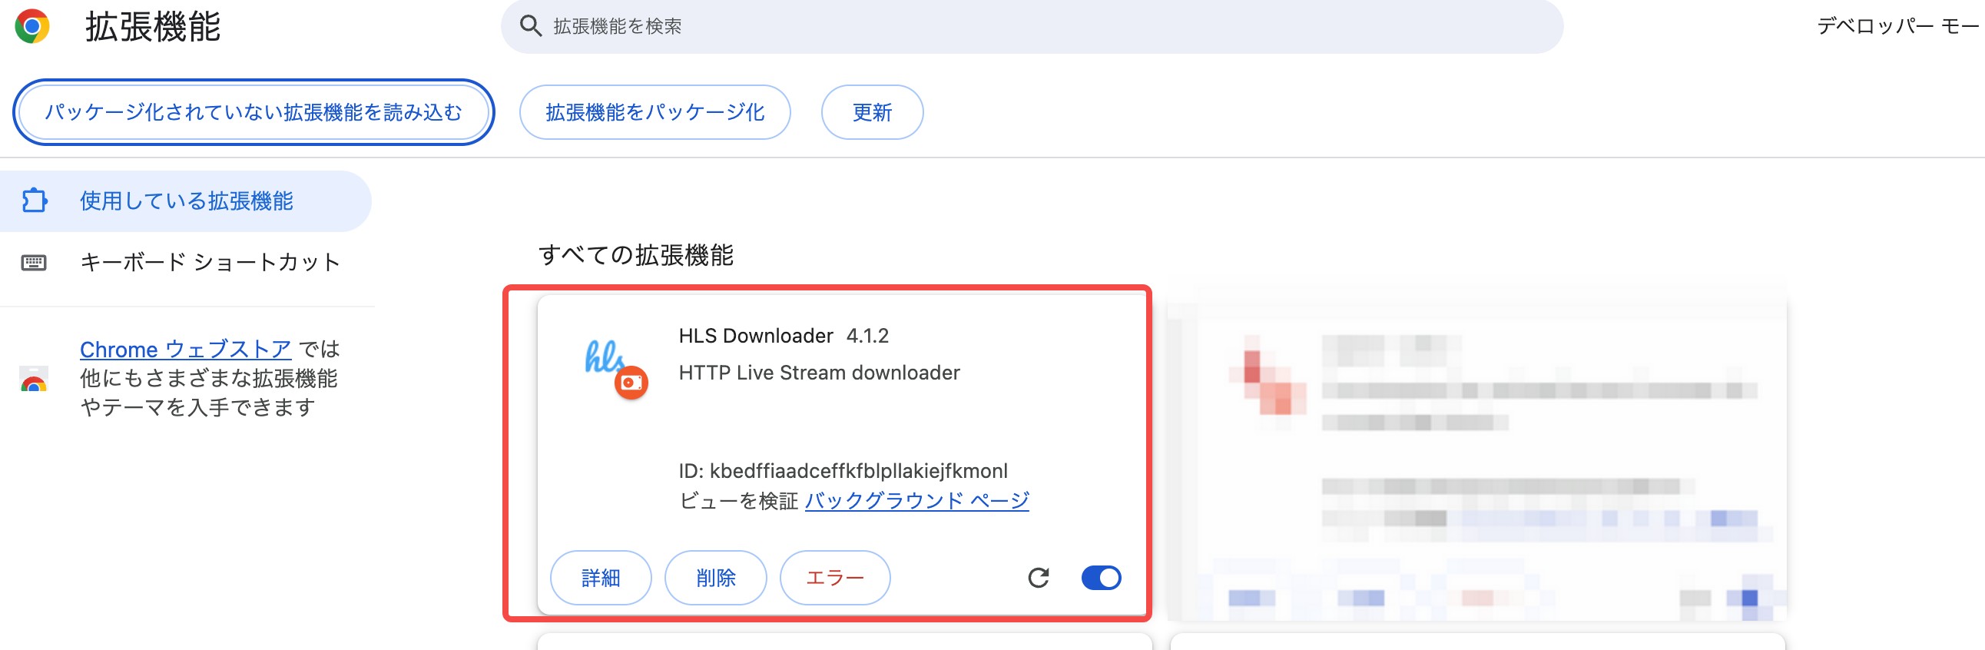Open the Chrome ウェブストア link
Image resolution: width=1985 pixels, height=650 pixels.
click(186, 350)
